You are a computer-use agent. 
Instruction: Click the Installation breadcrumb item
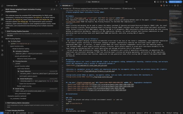117,9
